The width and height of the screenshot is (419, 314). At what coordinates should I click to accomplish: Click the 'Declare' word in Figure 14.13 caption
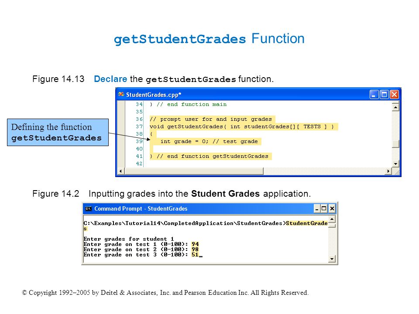pyautogui.click(x=110, y=79)
